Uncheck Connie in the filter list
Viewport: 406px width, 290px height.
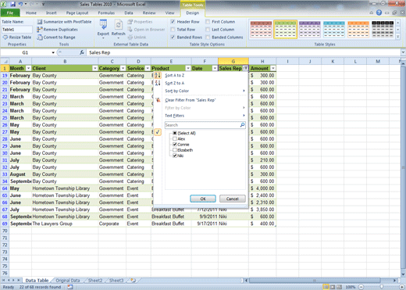175,145
